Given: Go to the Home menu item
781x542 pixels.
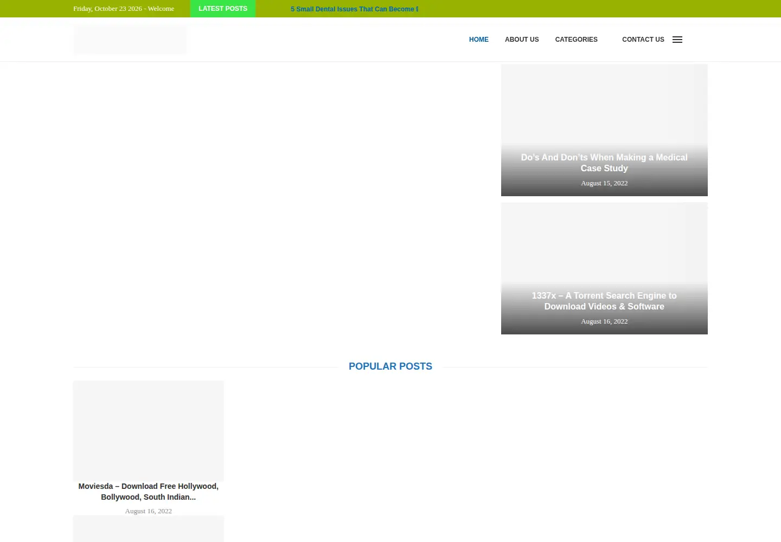Looking at the screenshot, I should pos(479,40).
